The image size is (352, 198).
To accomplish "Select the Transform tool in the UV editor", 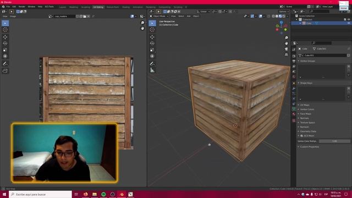I will click(x=5, y=56).
